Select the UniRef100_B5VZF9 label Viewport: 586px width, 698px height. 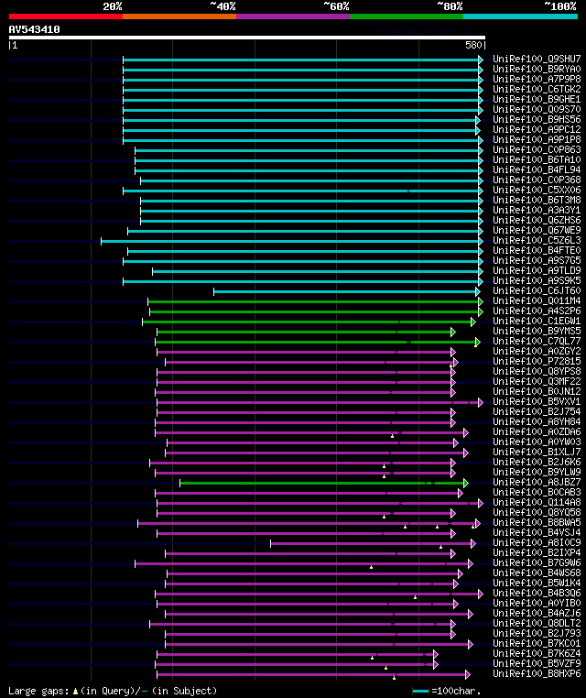(x=537, y=664)
